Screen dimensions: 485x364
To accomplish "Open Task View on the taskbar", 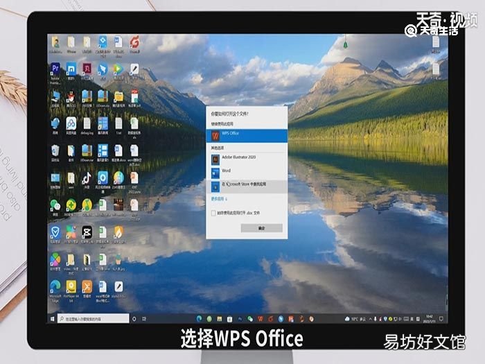I will (144, 318).
